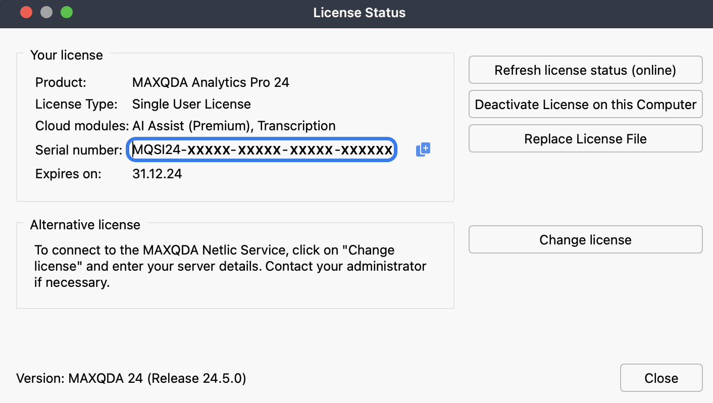Click the Cloud modules: label
The width and height of the screenshot is (713, 403).
tap(82, 125)
